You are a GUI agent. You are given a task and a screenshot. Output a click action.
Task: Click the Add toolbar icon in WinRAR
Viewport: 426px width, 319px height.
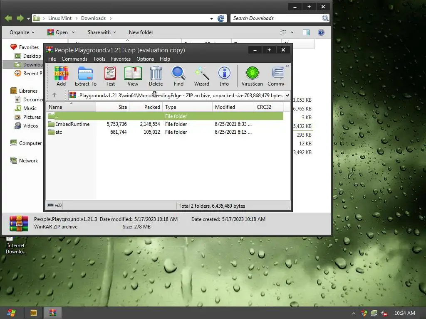click(x=61, y=76)
